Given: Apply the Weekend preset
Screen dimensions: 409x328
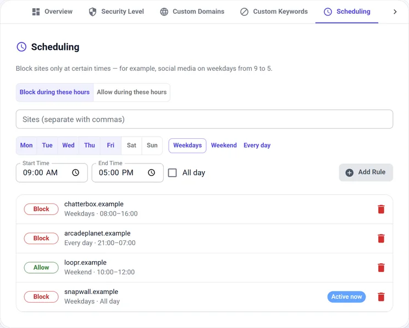Looking at the screenshot, I should pyautogui.click(x=224, y=145).
